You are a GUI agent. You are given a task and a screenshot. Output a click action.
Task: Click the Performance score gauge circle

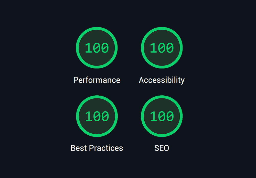97,48
